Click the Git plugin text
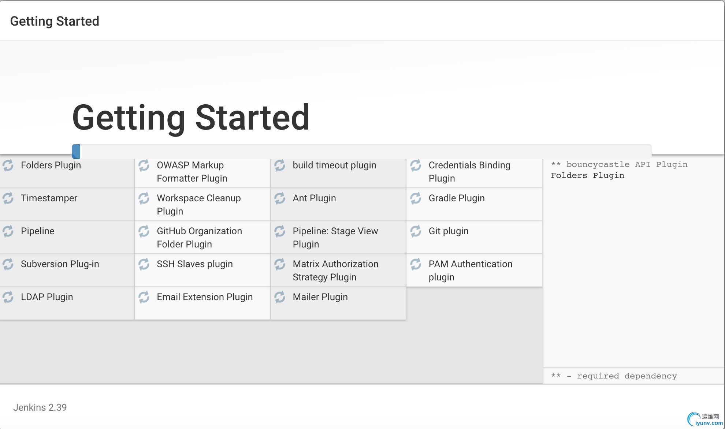This screenshot has height=429, width=725. pos(449,231)
